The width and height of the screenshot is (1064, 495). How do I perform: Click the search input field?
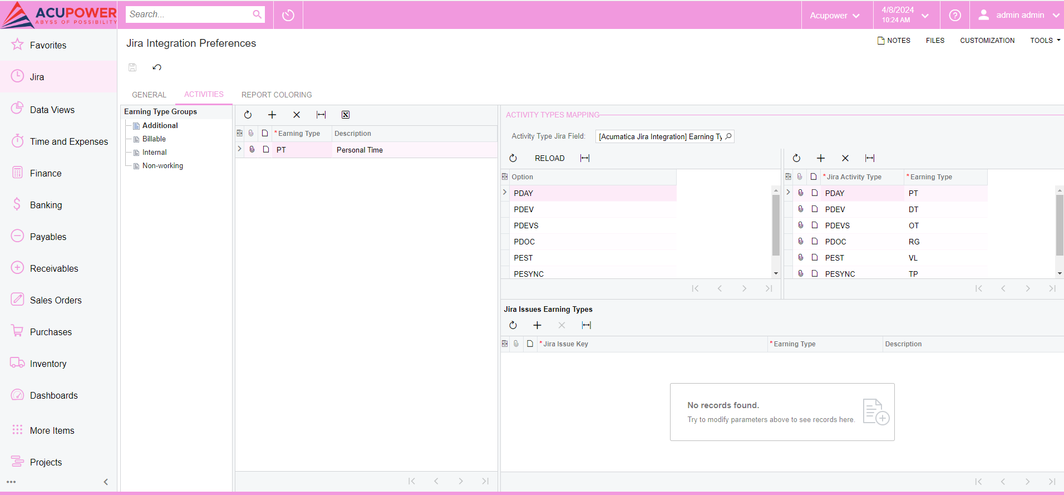point(188,14)
